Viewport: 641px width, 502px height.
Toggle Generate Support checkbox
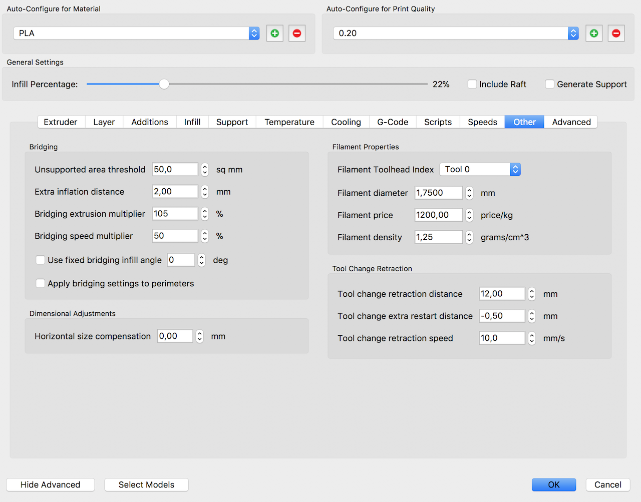550,84
